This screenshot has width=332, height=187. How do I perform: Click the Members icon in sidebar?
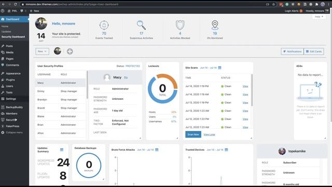click(x=3, y=113)
